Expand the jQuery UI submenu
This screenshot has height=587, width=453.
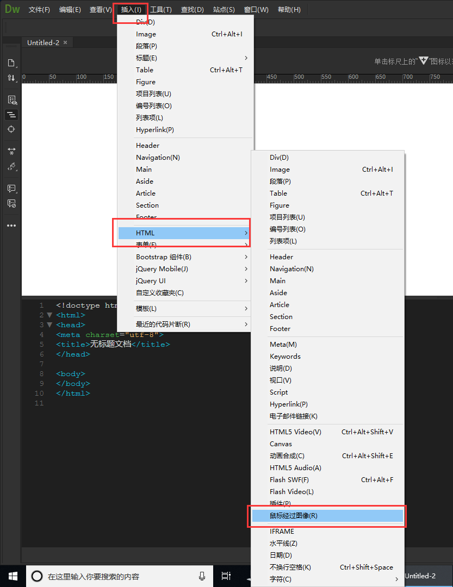[x=184, y=281]
